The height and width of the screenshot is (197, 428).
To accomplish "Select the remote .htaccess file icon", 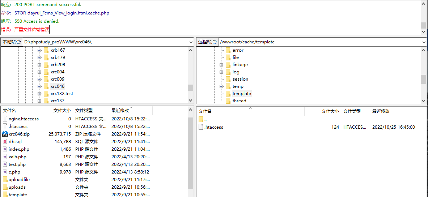I will point(201,127).
